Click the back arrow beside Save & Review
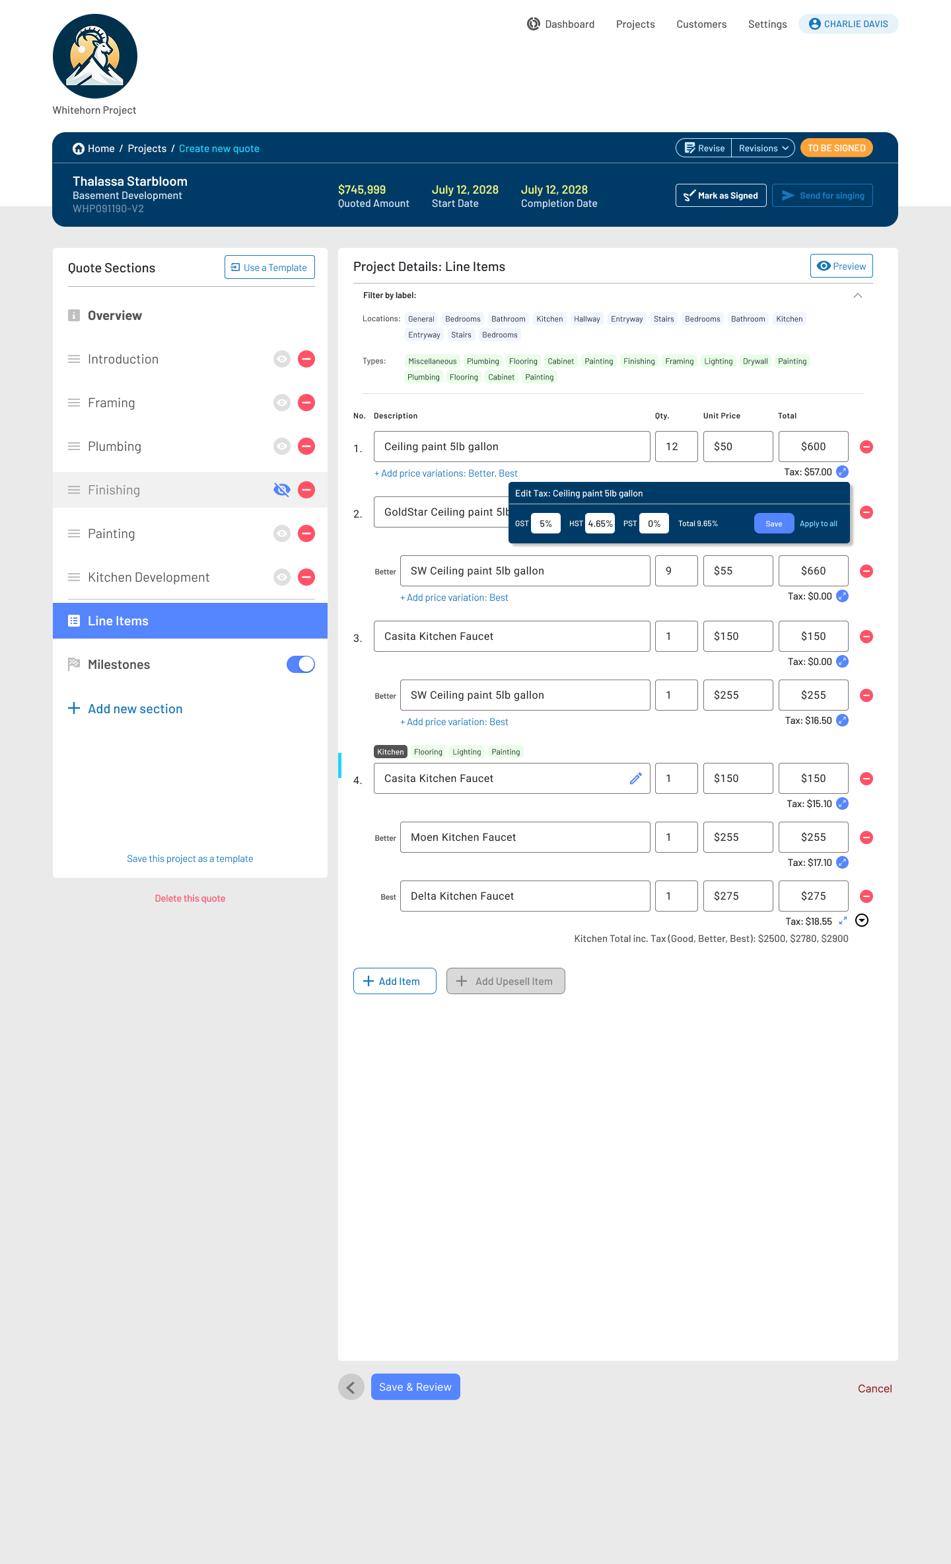This screenshot has width=951, height=1564. (351, 1387)
